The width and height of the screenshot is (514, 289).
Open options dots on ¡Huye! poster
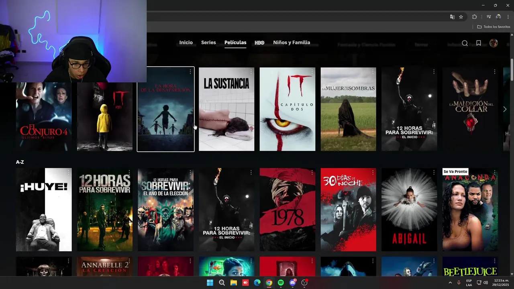coord(68,173)
